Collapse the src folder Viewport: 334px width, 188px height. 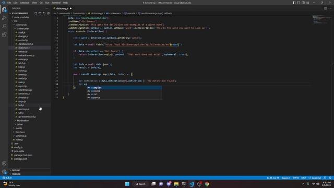point(15,21)
